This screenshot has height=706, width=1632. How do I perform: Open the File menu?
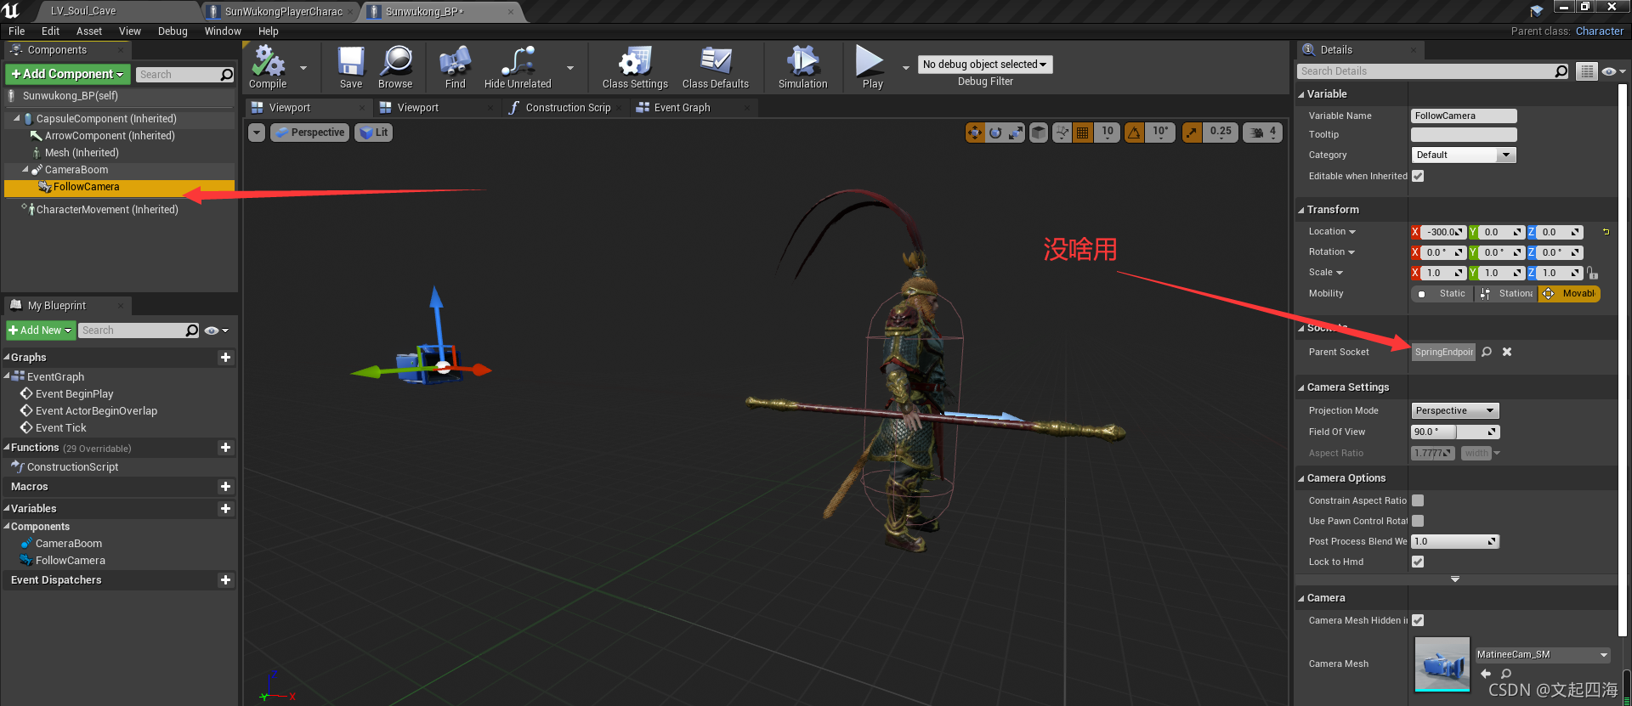[x=17, y=31]
